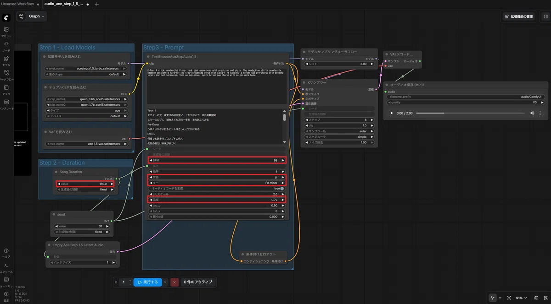This screenshot has width=551, height=304.
Task: Mute the audio player volume
Action: pyautogui.click(x=532, y=113)
